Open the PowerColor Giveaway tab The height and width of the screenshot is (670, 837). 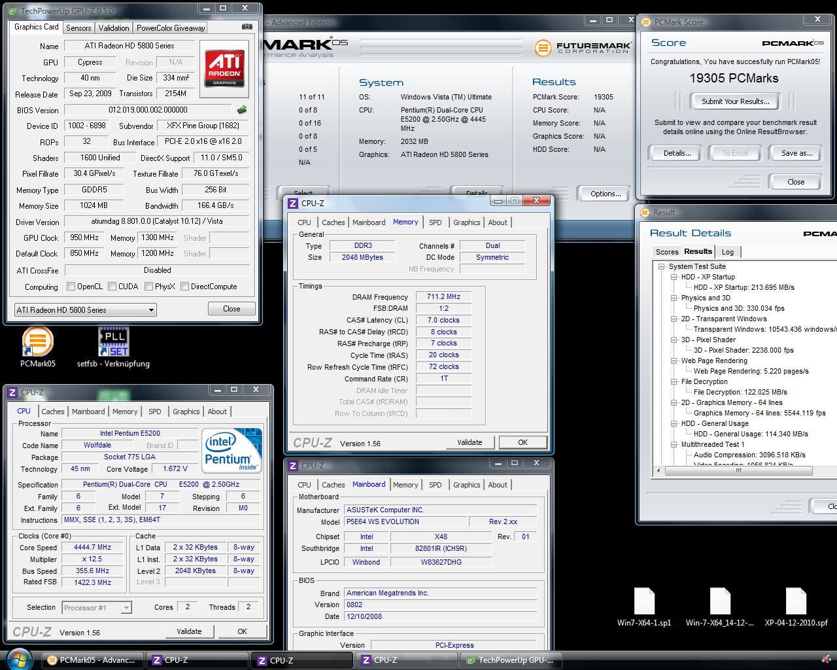pos(171,28)
